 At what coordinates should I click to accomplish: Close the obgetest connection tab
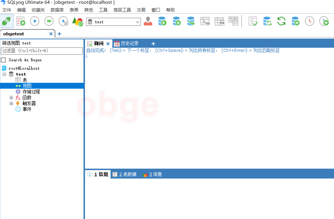click(51, 34)
